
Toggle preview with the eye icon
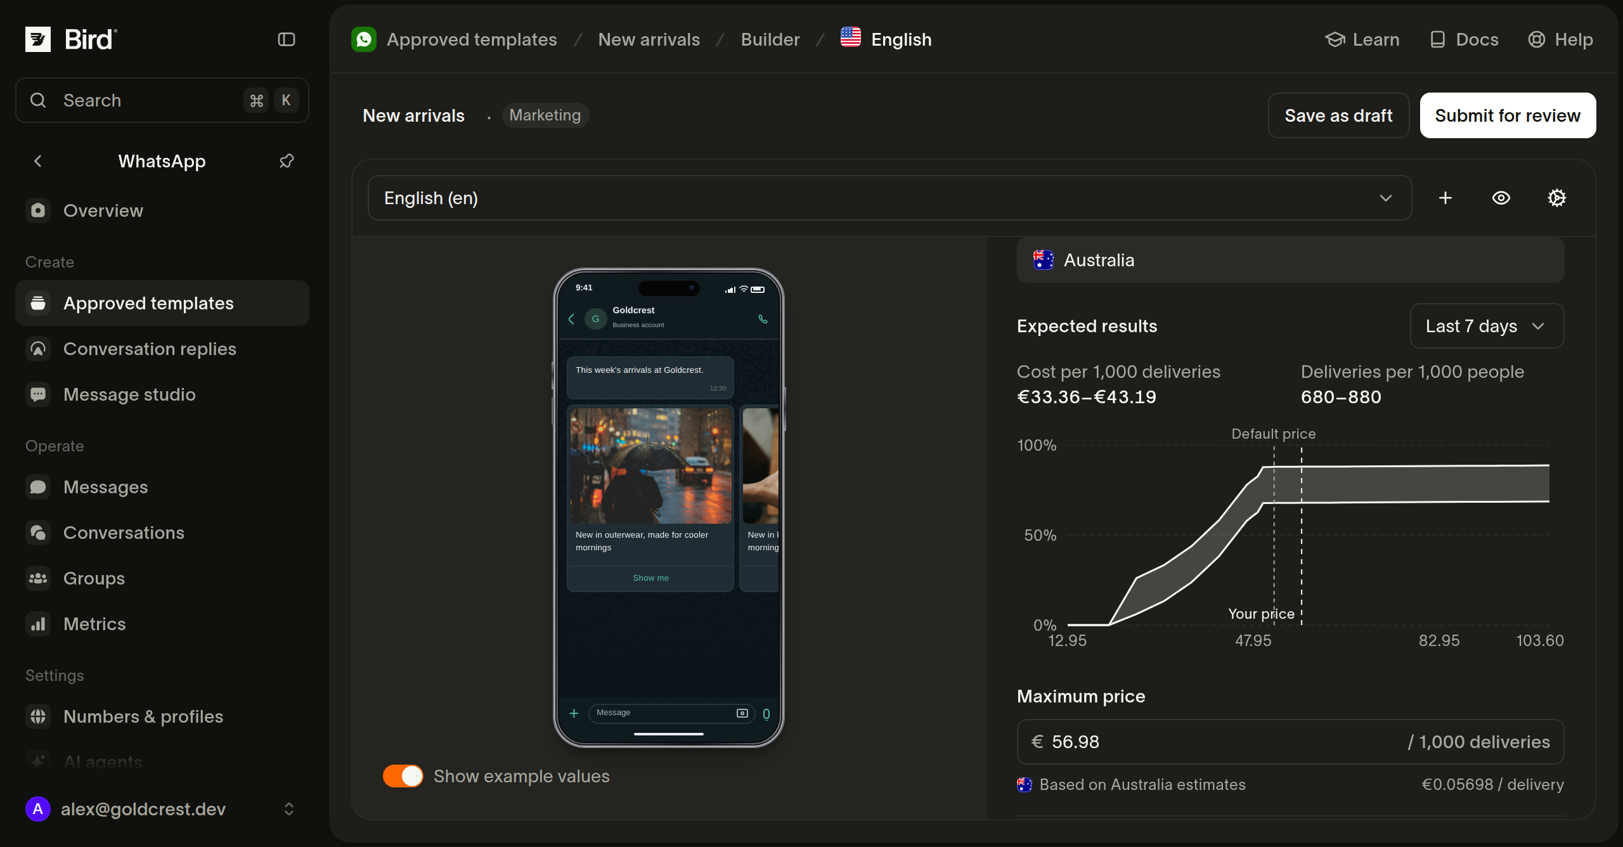point(1501,198)
